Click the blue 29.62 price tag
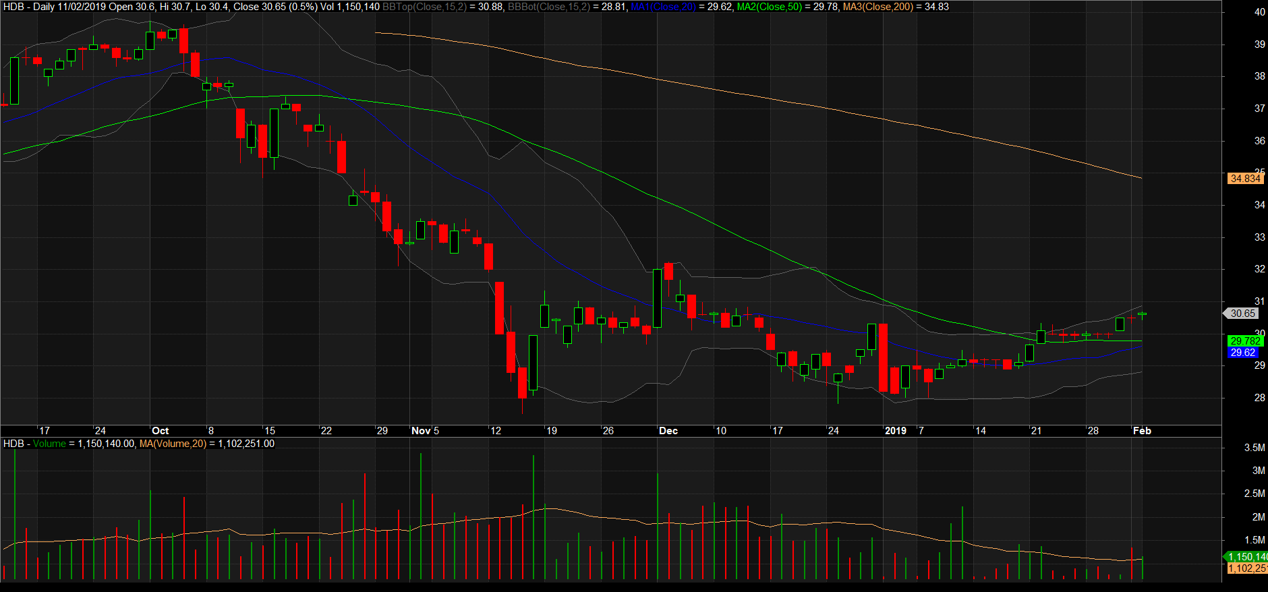 pos(1242,353)
